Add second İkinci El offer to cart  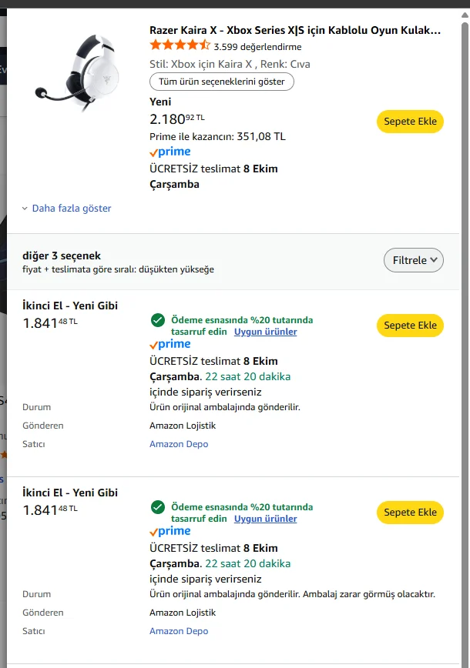[410, 512]
